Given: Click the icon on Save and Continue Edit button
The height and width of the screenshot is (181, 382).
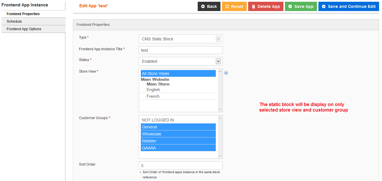Looking at the screenshot, I should pyautogui.click(x=324, y=6).
